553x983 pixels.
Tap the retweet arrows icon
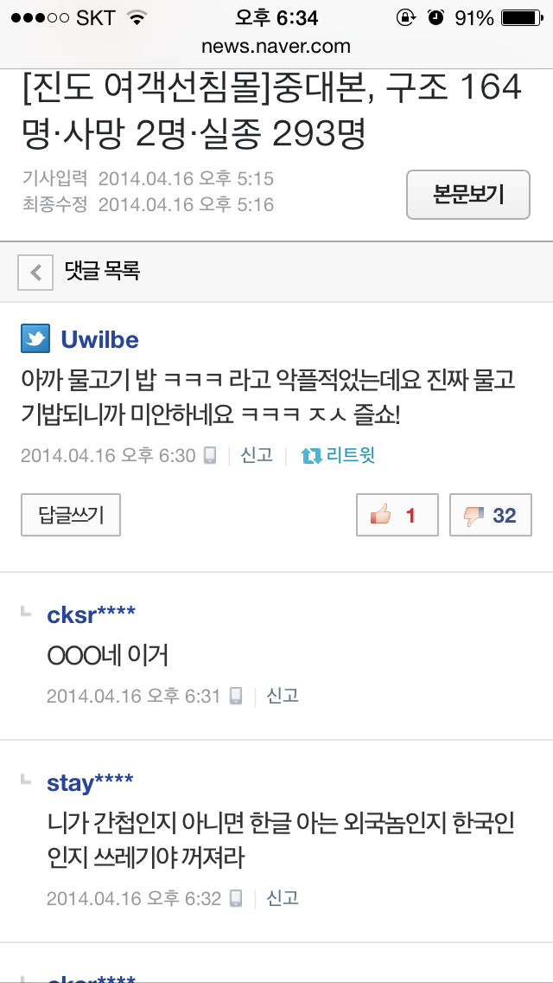click(x=311, y=456)
